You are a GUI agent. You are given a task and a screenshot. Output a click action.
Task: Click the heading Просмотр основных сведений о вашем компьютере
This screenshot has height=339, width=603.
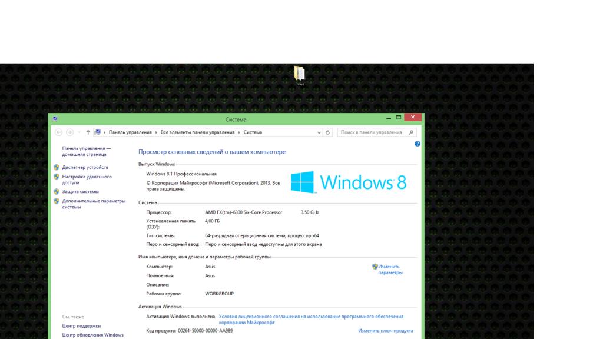pos(212,152)
